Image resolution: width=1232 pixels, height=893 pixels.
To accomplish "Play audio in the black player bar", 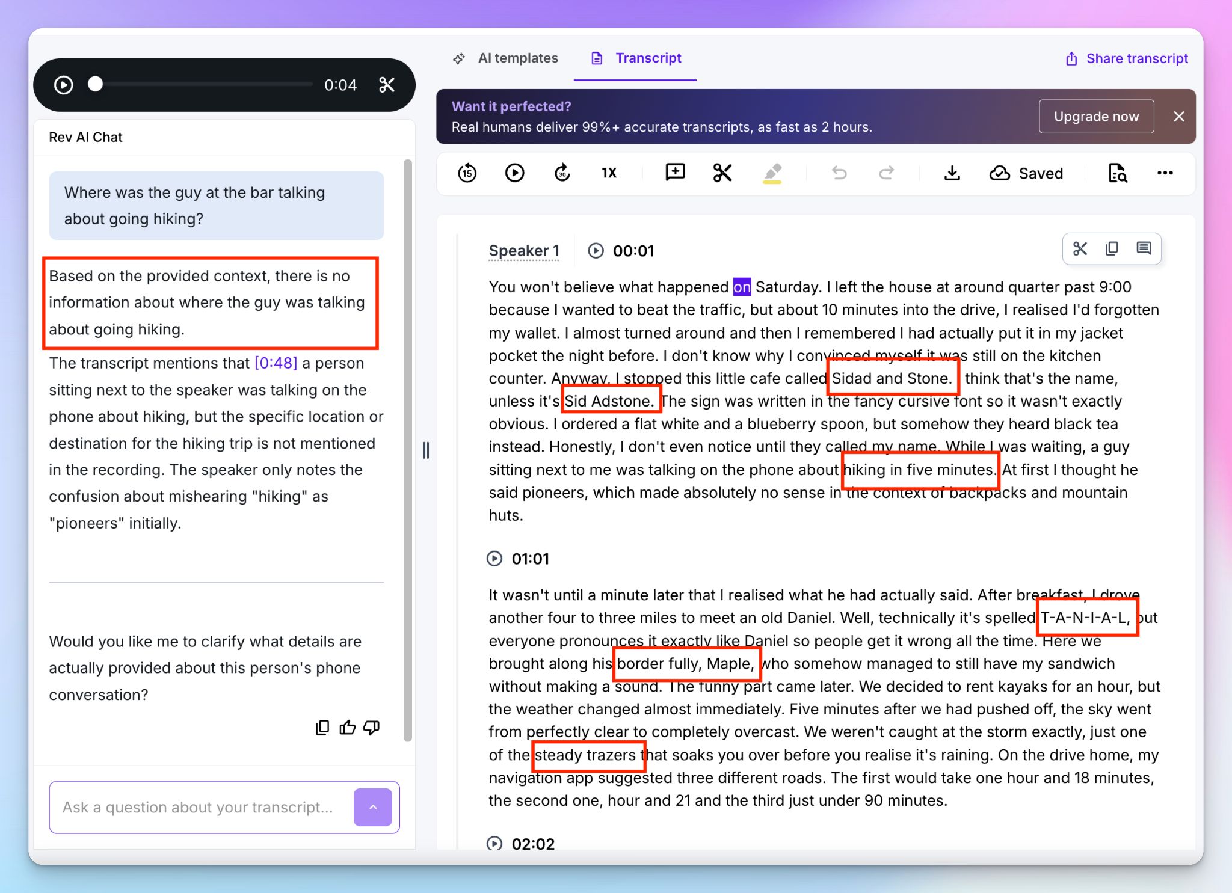I will point(64,85).
